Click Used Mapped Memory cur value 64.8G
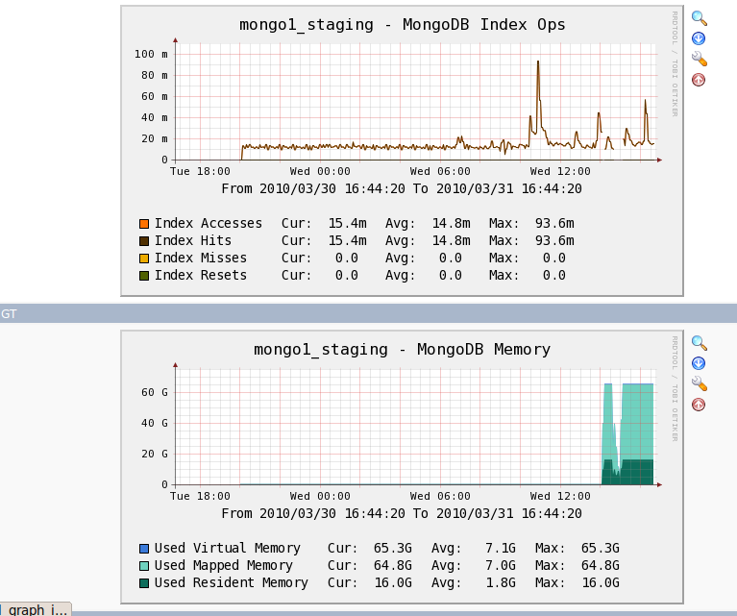This screenshot has height=616, width=737. pos(393,565)
